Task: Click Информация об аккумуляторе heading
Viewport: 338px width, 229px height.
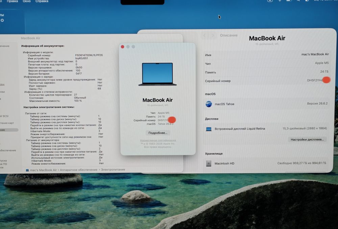Action: (43, 46)
